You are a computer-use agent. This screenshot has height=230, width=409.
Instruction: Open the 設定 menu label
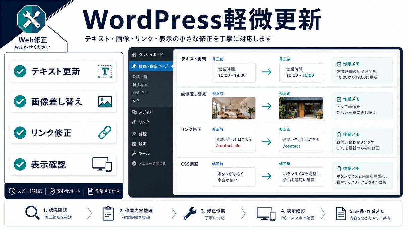tap(142, 144)
